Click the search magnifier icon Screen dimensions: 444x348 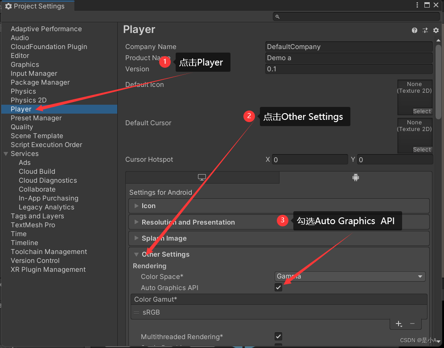277,16
